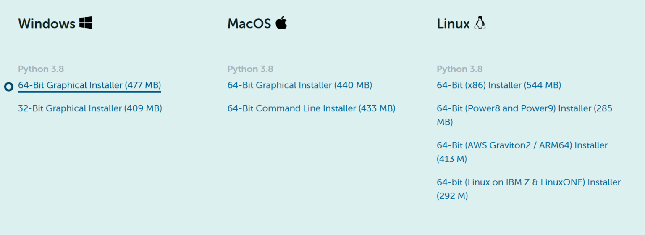This screenshot has height=235, width=645.
Task: Click the circle marker beside 64-Bit Graphical Installer
Action: 9,87
